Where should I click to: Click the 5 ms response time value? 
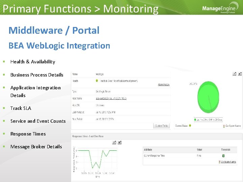pyautogui.click(x=199, y=156)
